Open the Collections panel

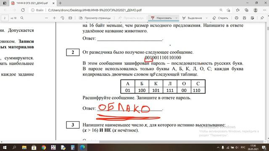tap(247, 10)
